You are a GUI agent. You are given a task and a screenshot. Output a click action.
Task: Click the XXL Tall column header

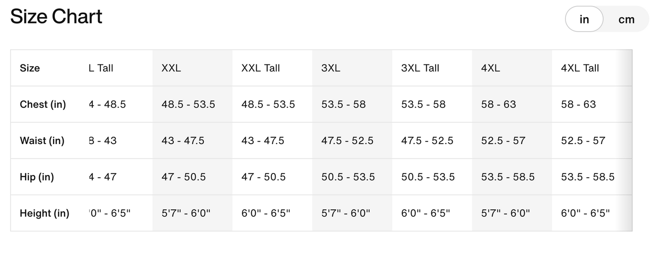pyautogui.click(x=260, y=68)
